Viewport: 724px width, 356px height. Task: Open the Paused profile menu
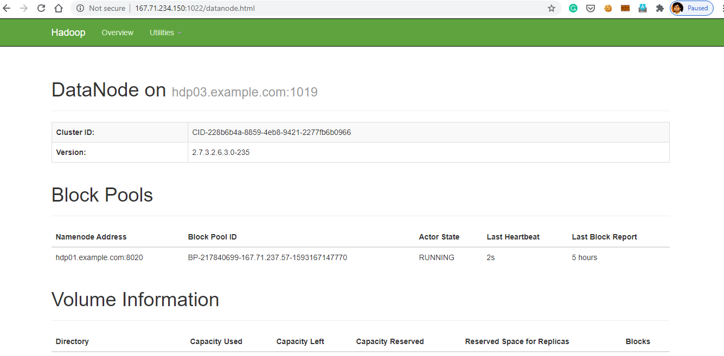tap(691, 8)
